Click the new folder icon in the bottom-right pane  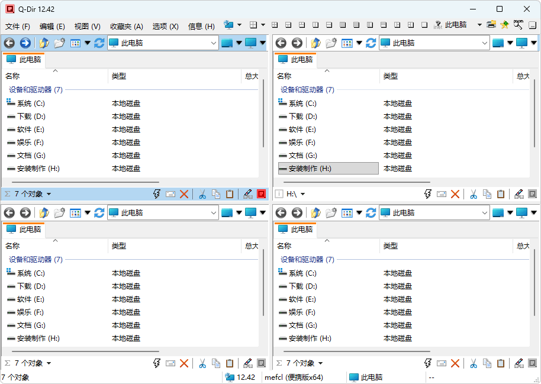pyautogui.click(x=331, y=213)
